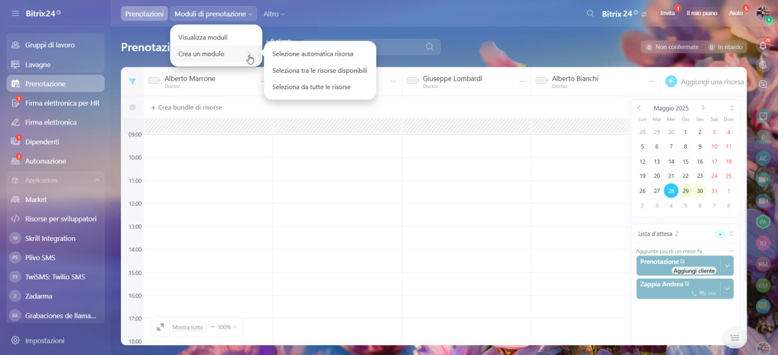
Task: Expand the Zappia Andrea card chevron
Action: pos(727,289)
